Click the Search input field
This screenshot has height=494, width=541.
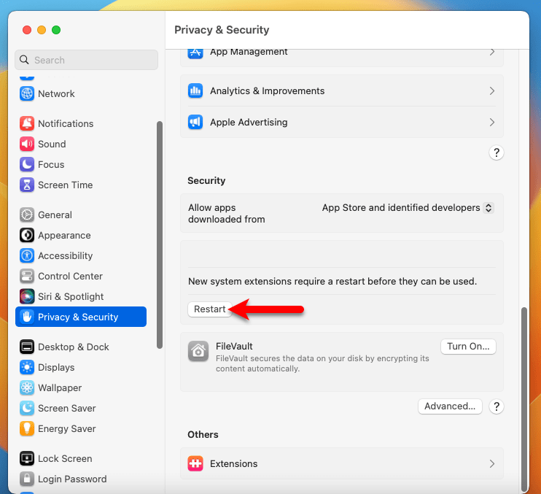(86, 60)
